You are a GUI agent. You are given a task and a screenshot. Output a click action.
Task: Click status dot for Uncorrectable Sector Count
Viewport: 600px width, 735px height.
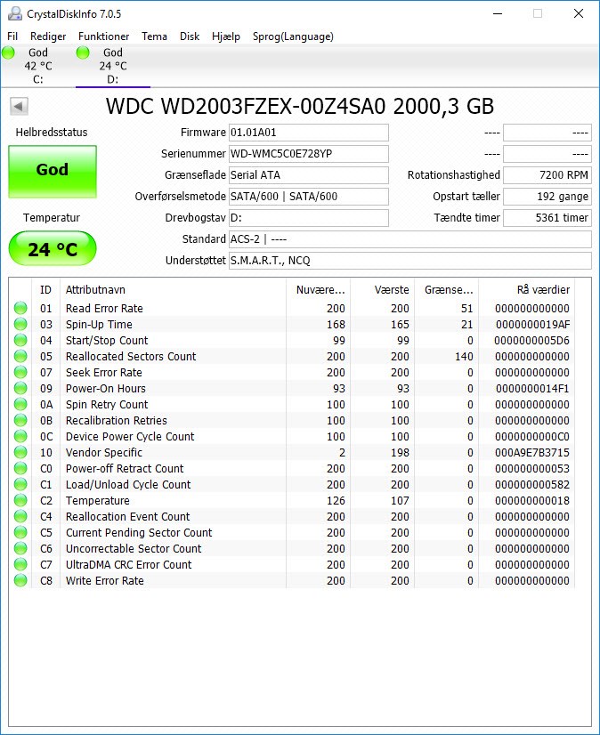point(20,548)
